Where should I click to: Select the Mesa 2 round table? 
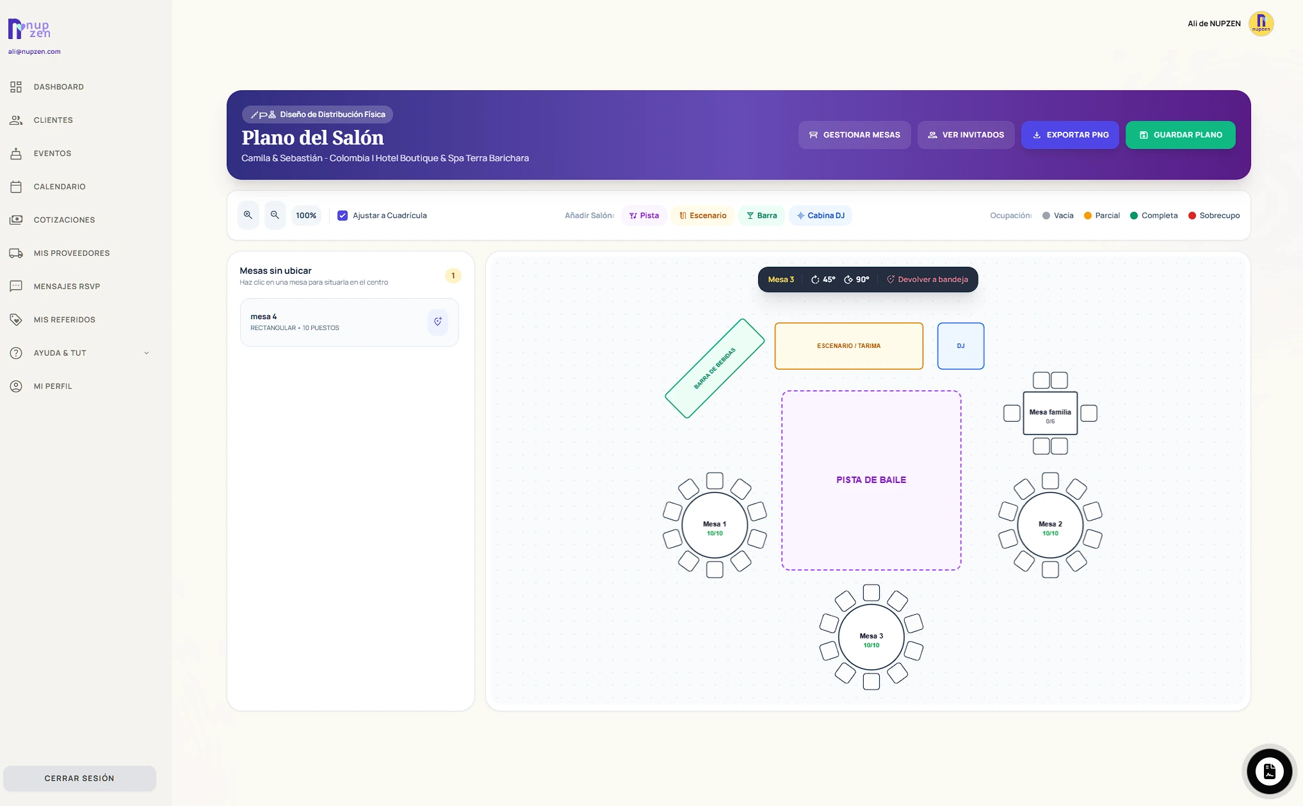tap(1050, 525)
